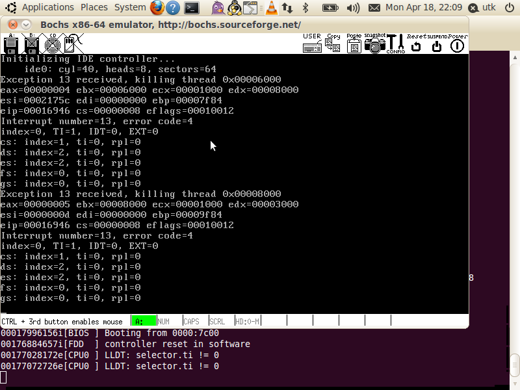Screen dimensions: 520x390
Task: Open the blue help icon in panel
Action: [173, 8]
